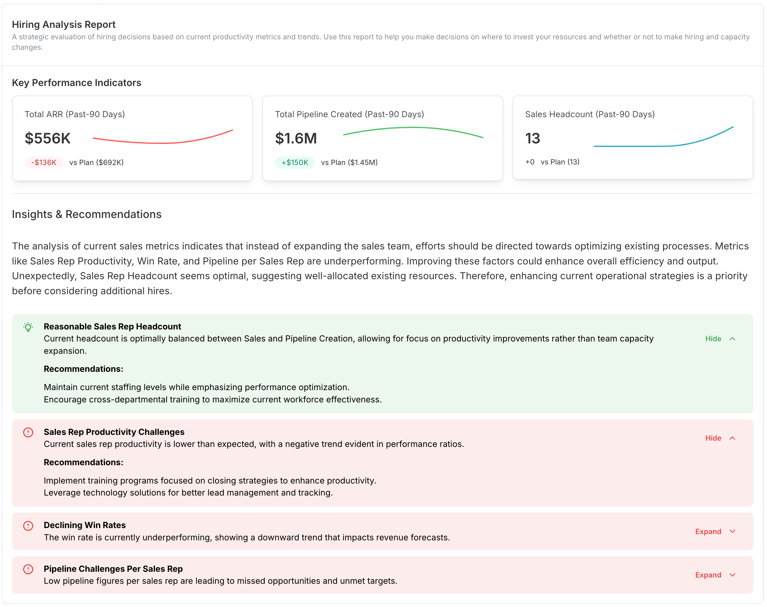
Task: Click 'Encourage cross-departmental training' recommendation line
Action: pos(213,400)
